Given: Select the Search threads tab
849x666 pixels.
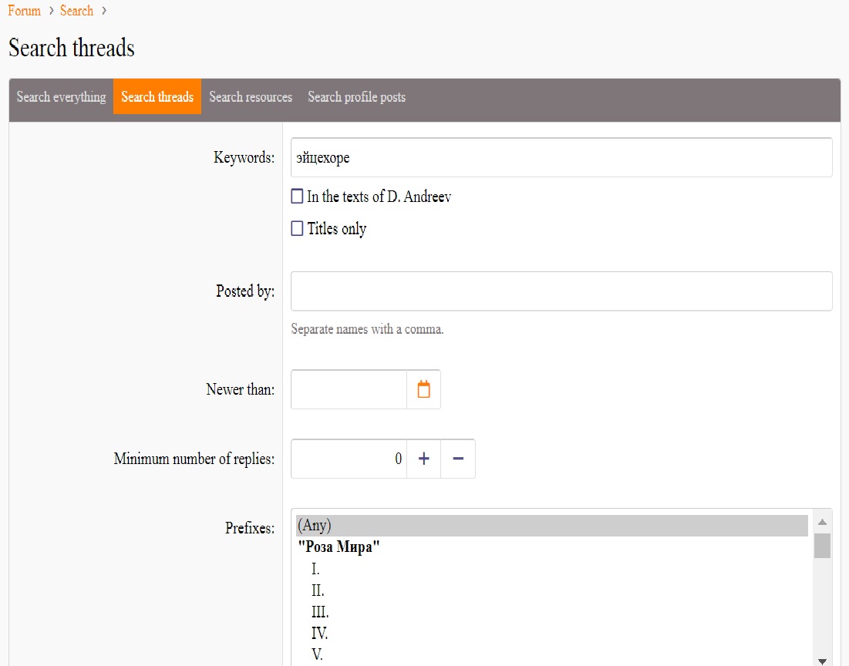Looking at the screenshot, I should point(157,96).
